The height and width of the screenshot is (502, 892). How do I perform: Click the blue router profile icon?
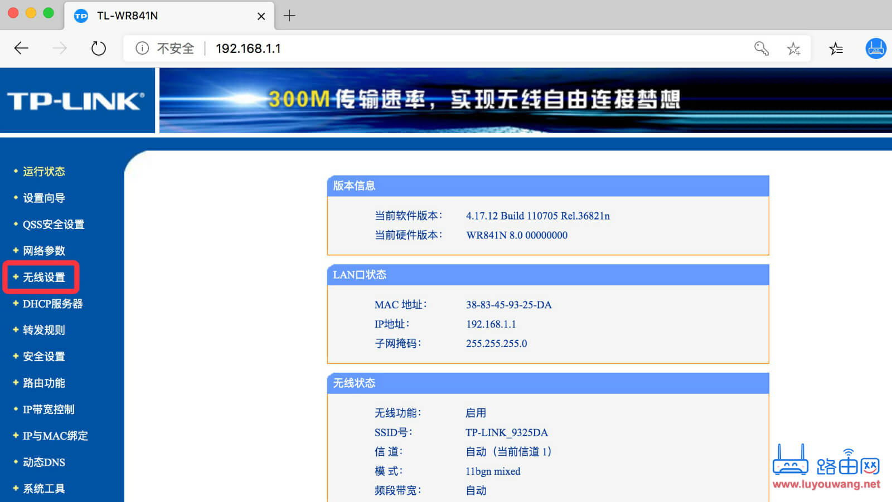[x=876, y=48]
